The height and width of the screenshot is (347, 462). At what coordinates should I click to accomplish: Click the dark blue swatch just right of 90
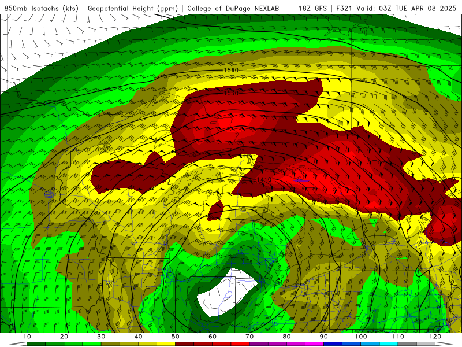(x=333, y=344)
